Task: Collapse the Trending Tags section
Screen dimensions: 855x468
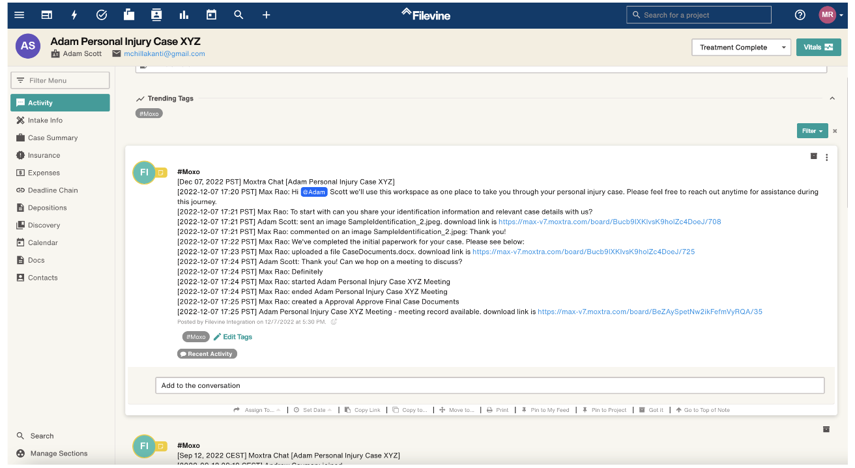Action: 832,98
